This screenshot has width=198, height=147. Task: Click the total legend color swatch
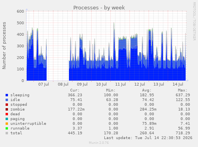[x=7, y=133]
